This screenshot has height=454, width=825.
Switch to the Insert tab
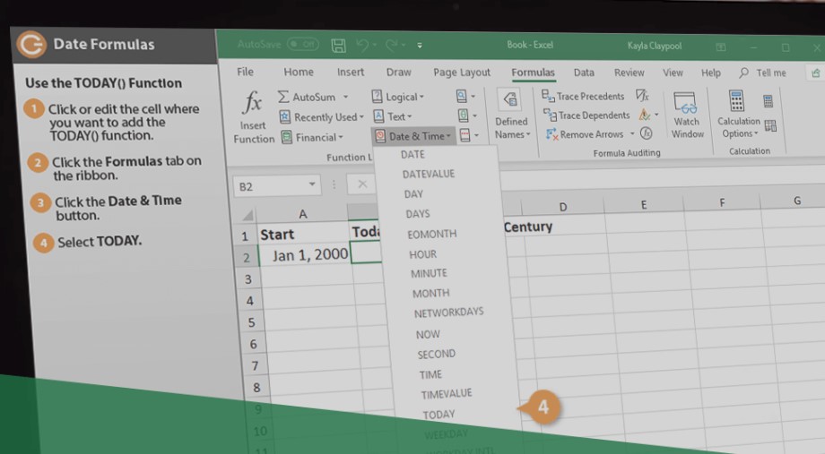point(351,72)
